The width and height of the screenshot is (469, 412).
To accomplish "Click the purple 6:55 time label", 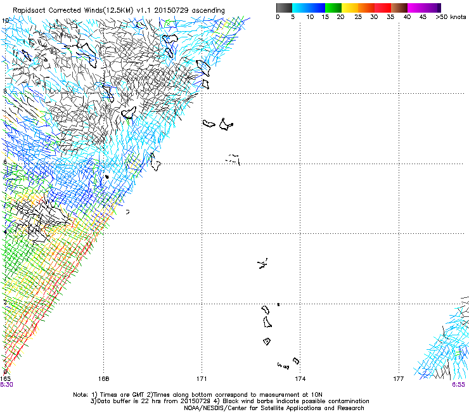I will [458, 385].
